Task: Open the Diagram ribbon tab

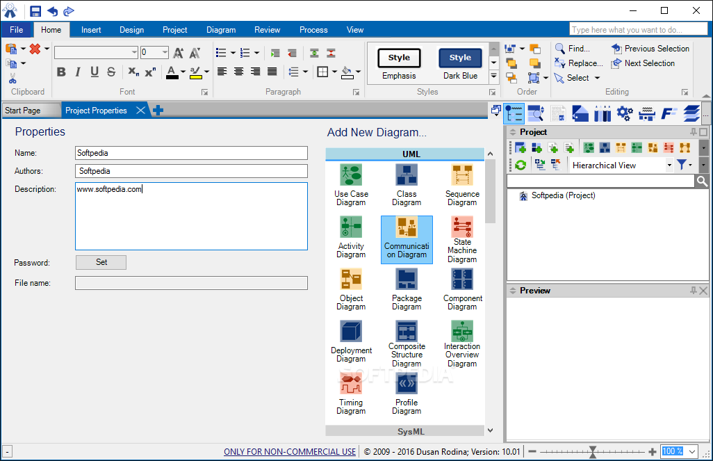Action: (221, 30)
